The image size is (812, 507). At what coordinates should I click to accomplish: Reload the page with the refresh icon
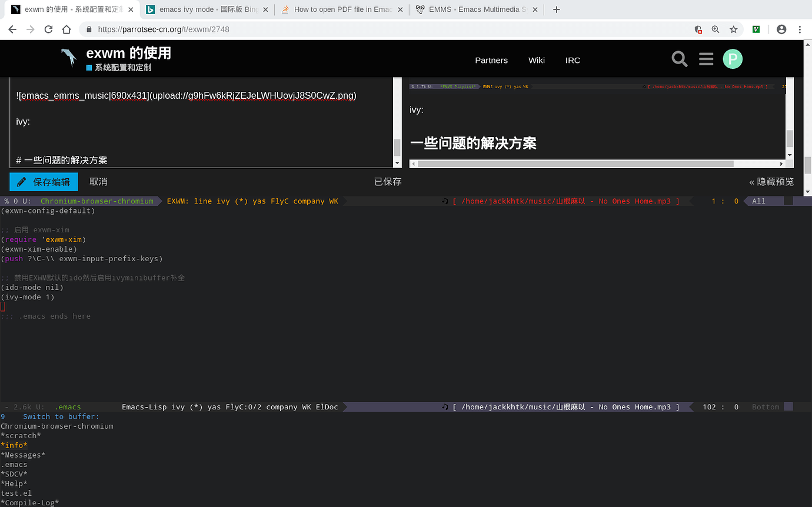pos(48,29)
